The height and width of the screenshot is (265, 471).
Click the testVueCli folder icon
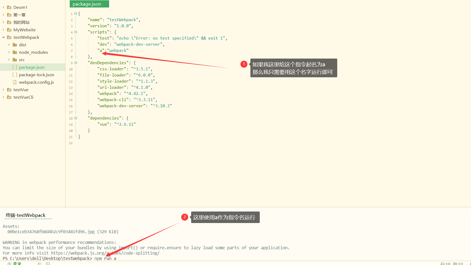coord(9,97)
